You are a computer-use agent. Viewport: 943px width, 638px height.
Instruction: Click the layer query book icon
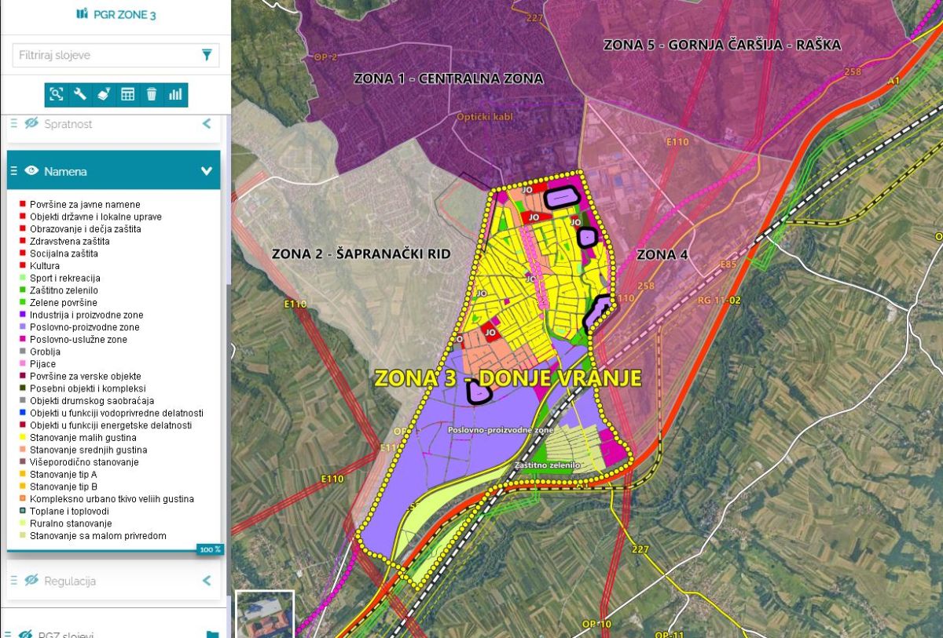104,95
